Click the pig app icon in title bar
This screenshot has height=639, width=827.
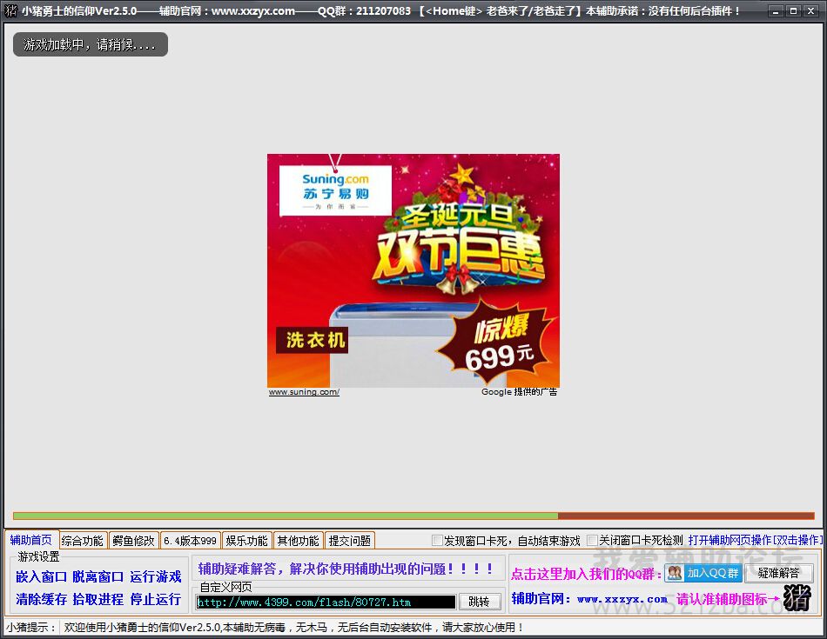[10, 10]
